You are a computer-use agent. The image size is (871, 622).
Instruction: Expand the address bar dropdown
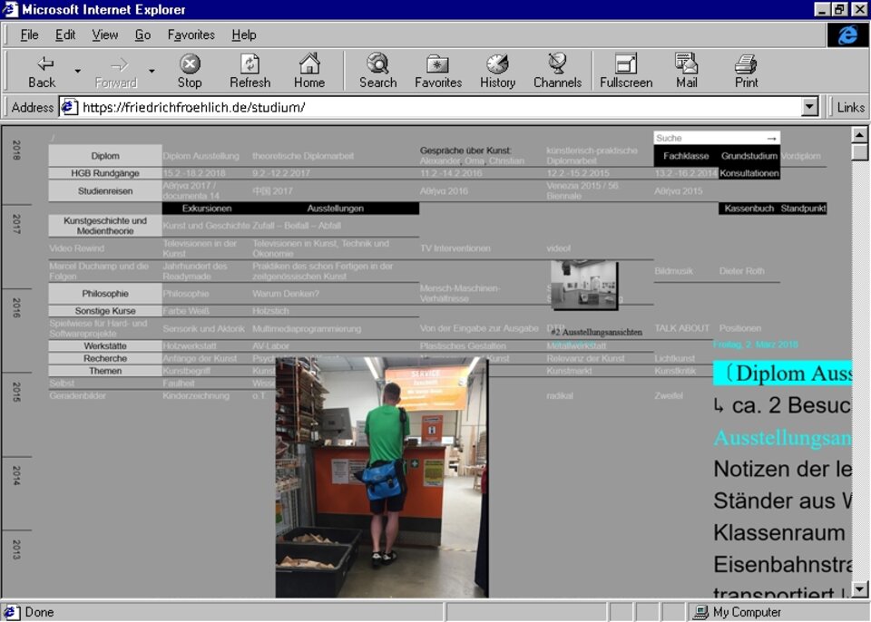810,107
